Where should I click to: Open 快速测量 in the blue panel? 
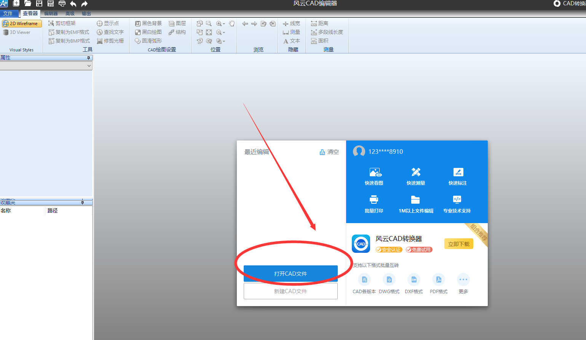(x=416, y=176)
